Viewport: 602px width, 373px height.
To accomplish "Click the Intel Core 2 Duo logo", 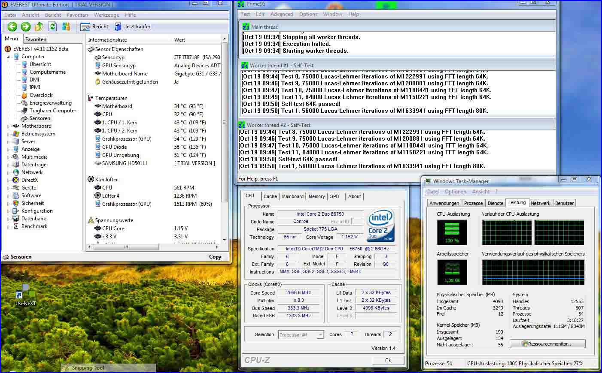I will click(381, 226).
